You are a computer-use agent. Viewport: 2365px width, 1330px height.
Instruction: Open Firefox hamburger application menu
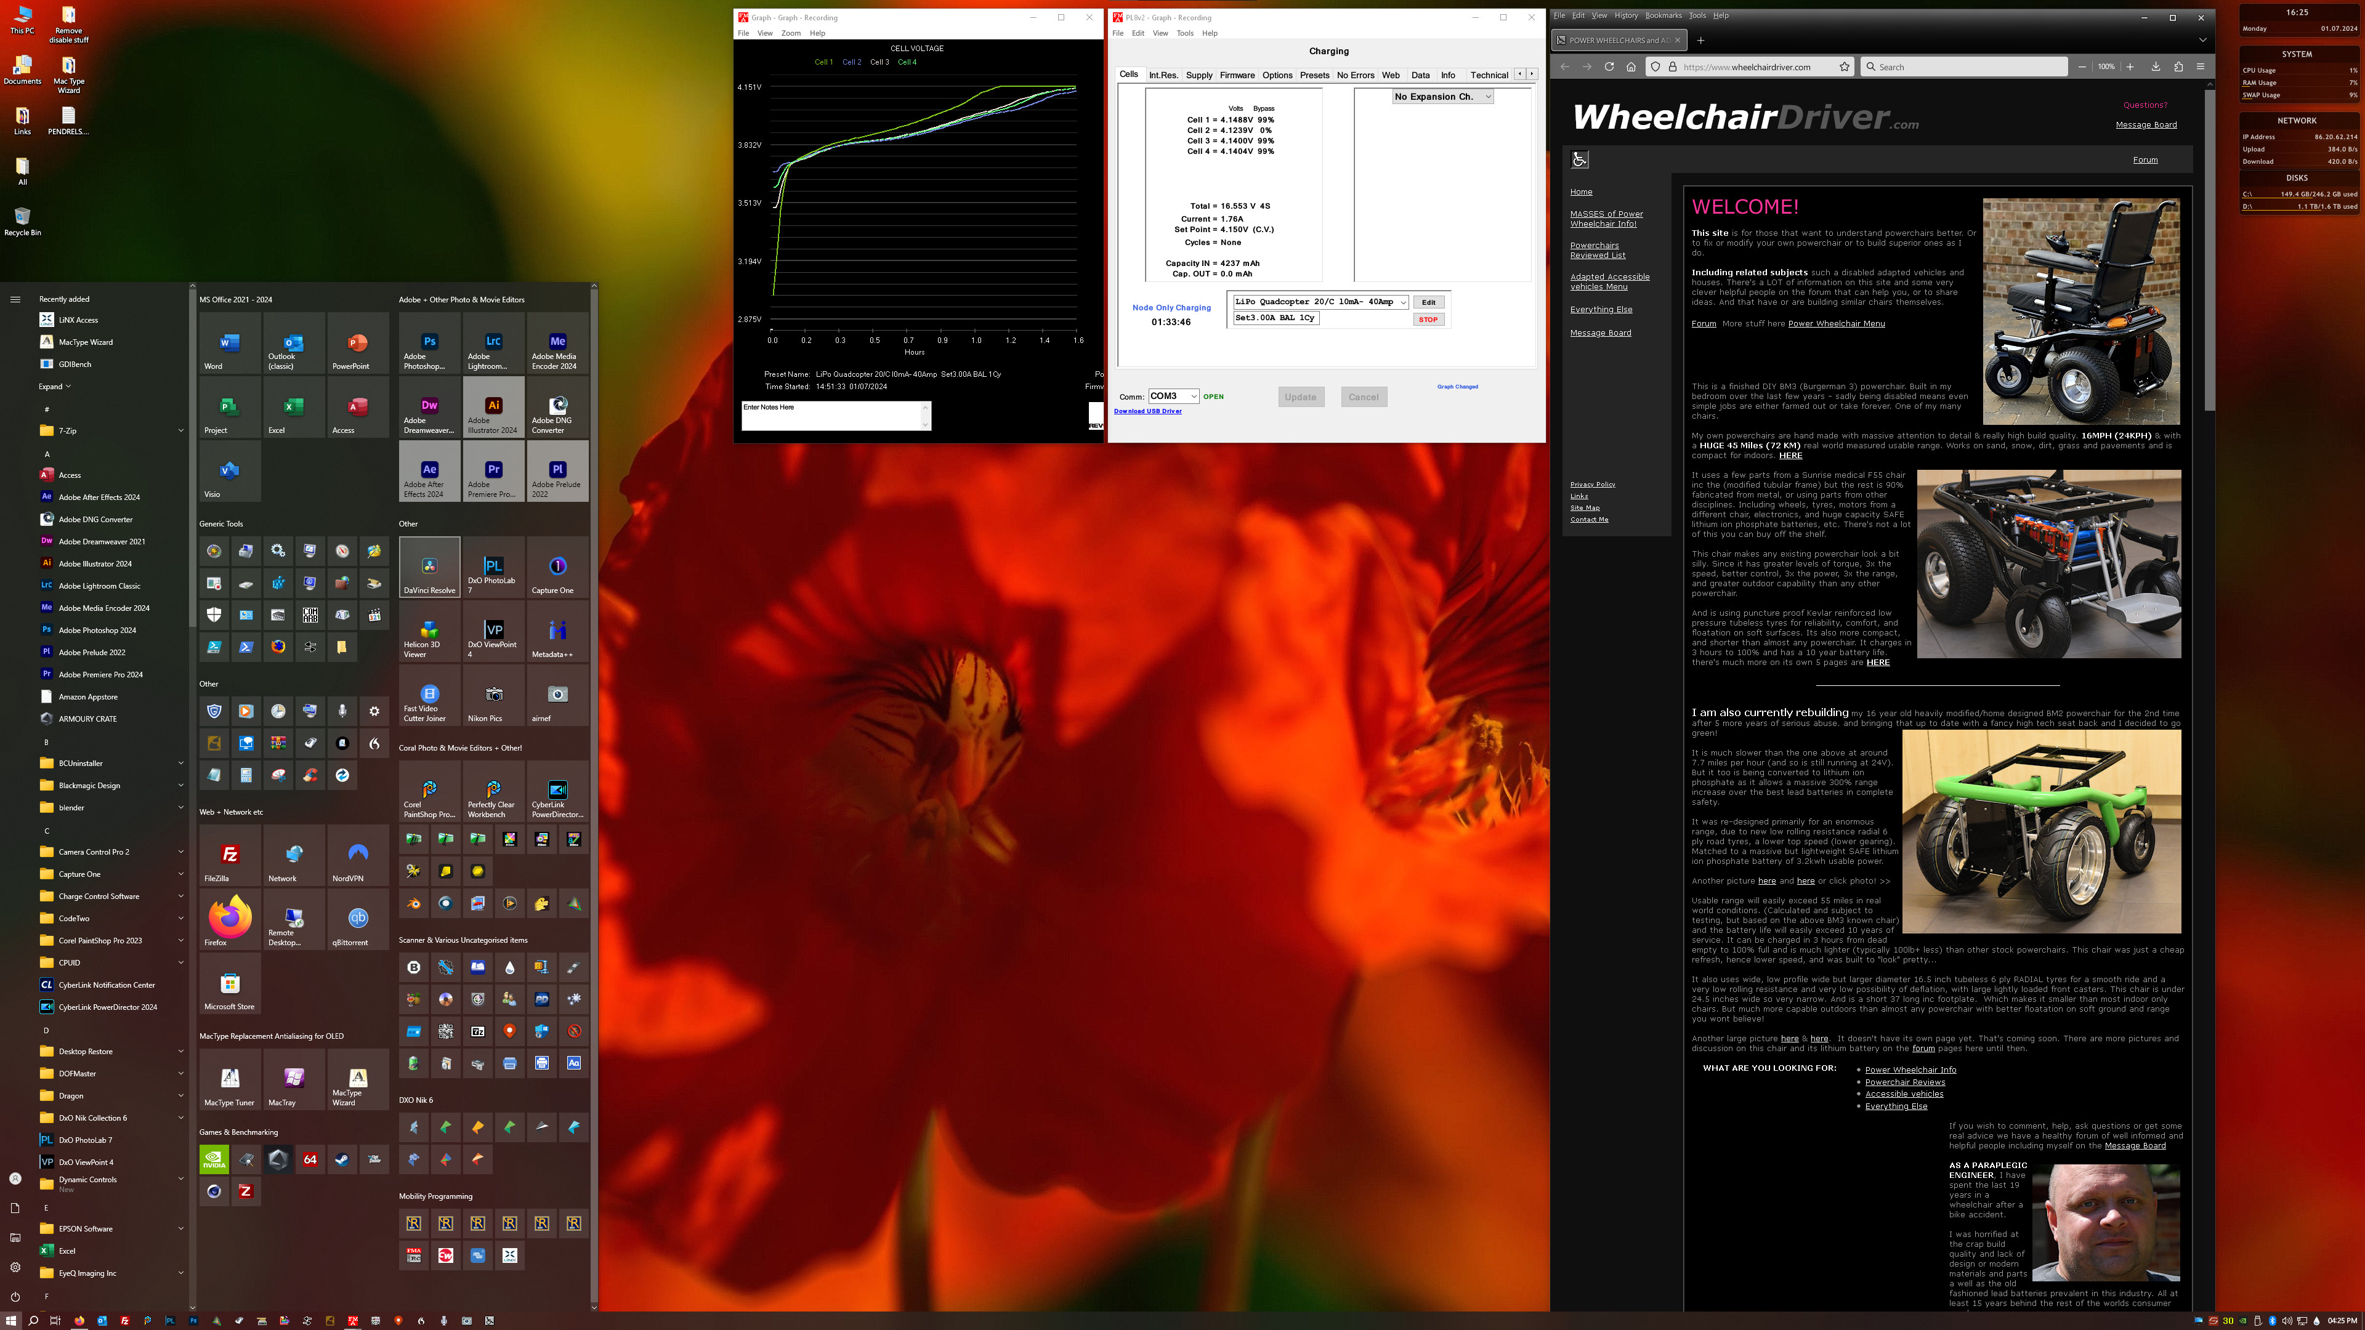pyautogui.click(x=2200, y=67)
